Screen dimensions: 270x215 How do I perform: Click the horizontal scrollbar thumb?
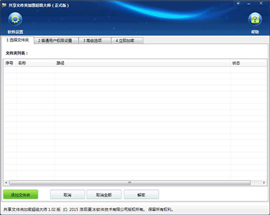pyautogui.click(x=130, y=183)
